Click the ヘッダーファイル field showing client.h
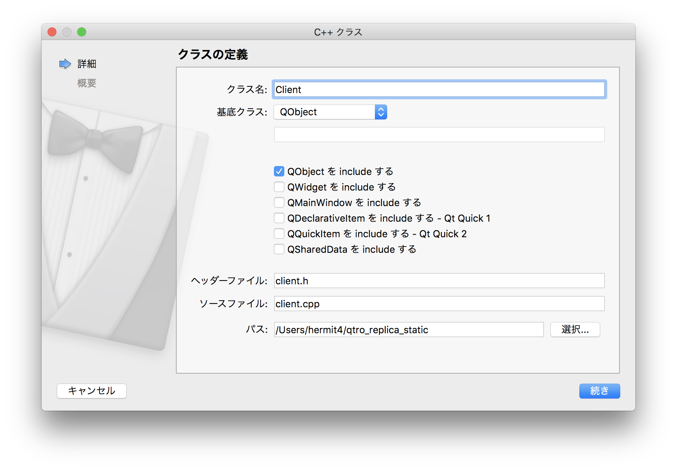Image resolution: width=677 pixels, height=470 pixels. click(438, 281)
